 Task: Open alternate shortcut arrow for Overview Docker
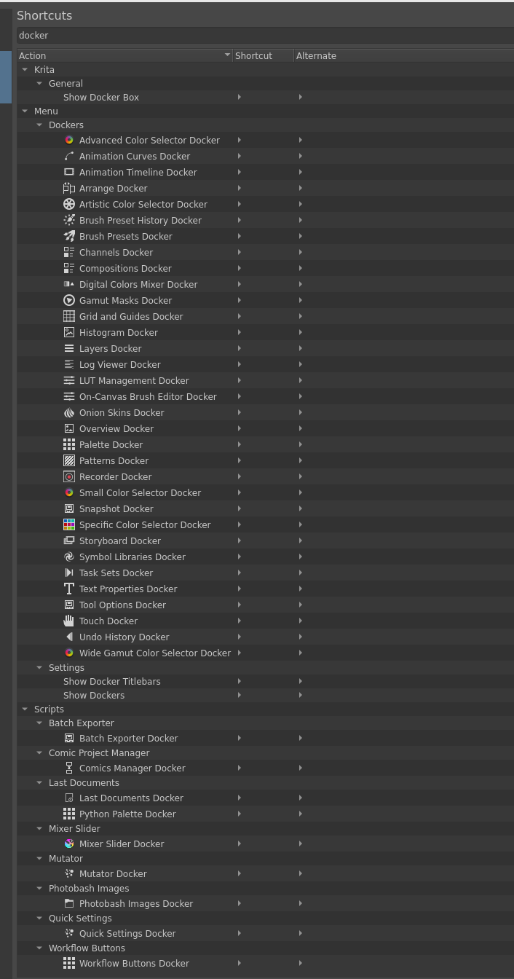click(x=301, y=428)
